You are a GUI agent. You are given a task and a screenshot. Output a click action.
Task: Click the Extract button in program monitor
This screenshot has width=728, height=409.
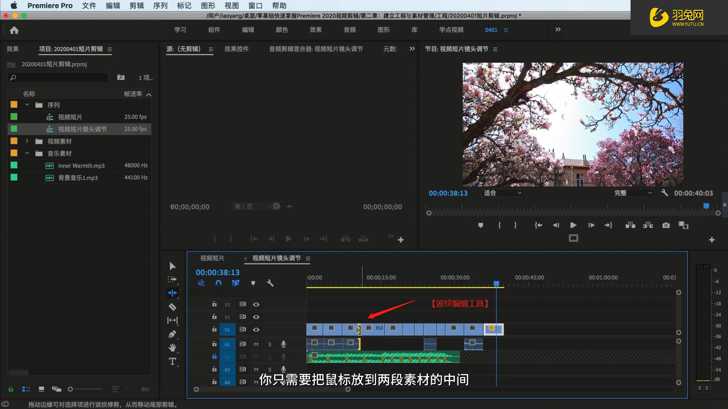coord(648,225)
